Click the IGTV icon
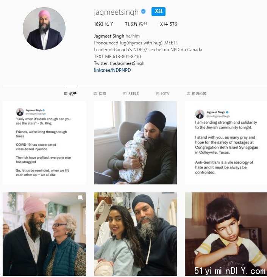 158,93
